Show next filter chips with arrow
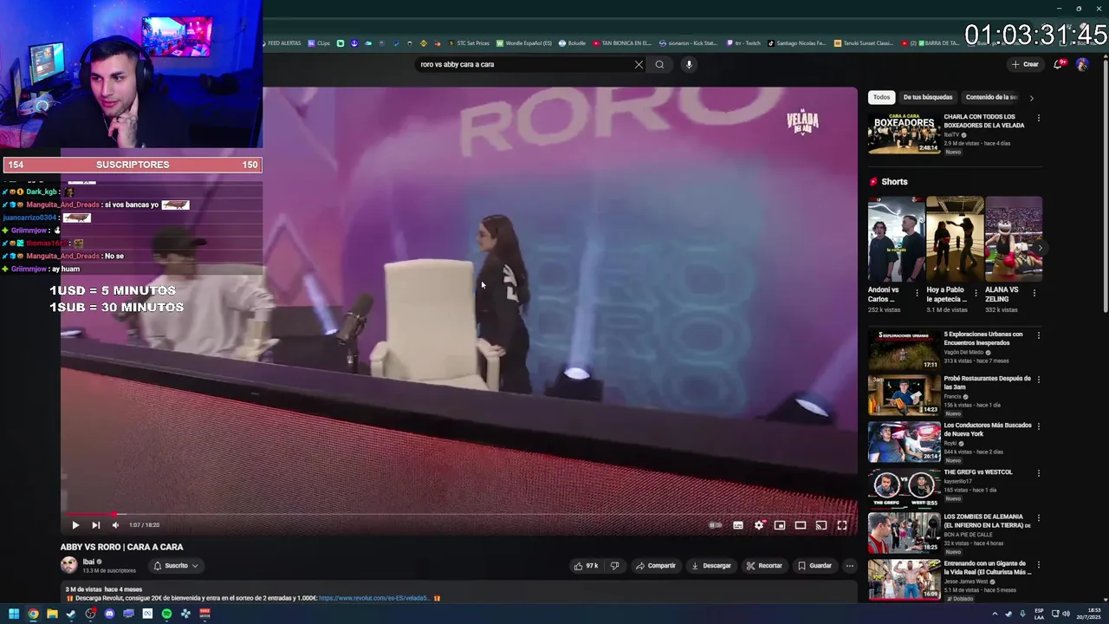 [1031, 98]
